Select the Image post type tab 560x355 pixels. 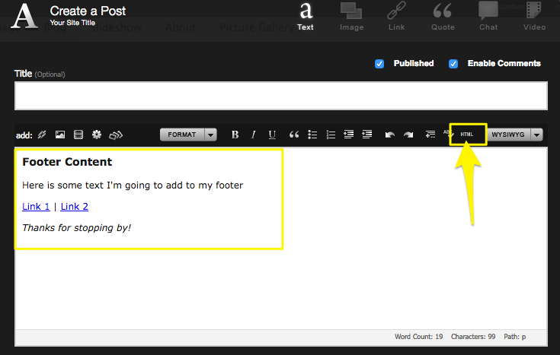pyautogui.click(x=351, y=17)
